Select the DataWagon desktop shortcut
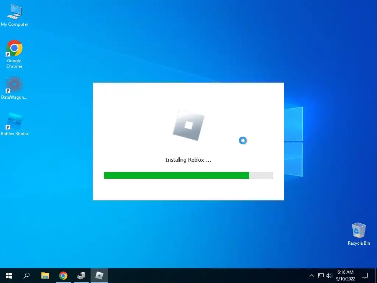The image size is (377, 283). point(14,88)
